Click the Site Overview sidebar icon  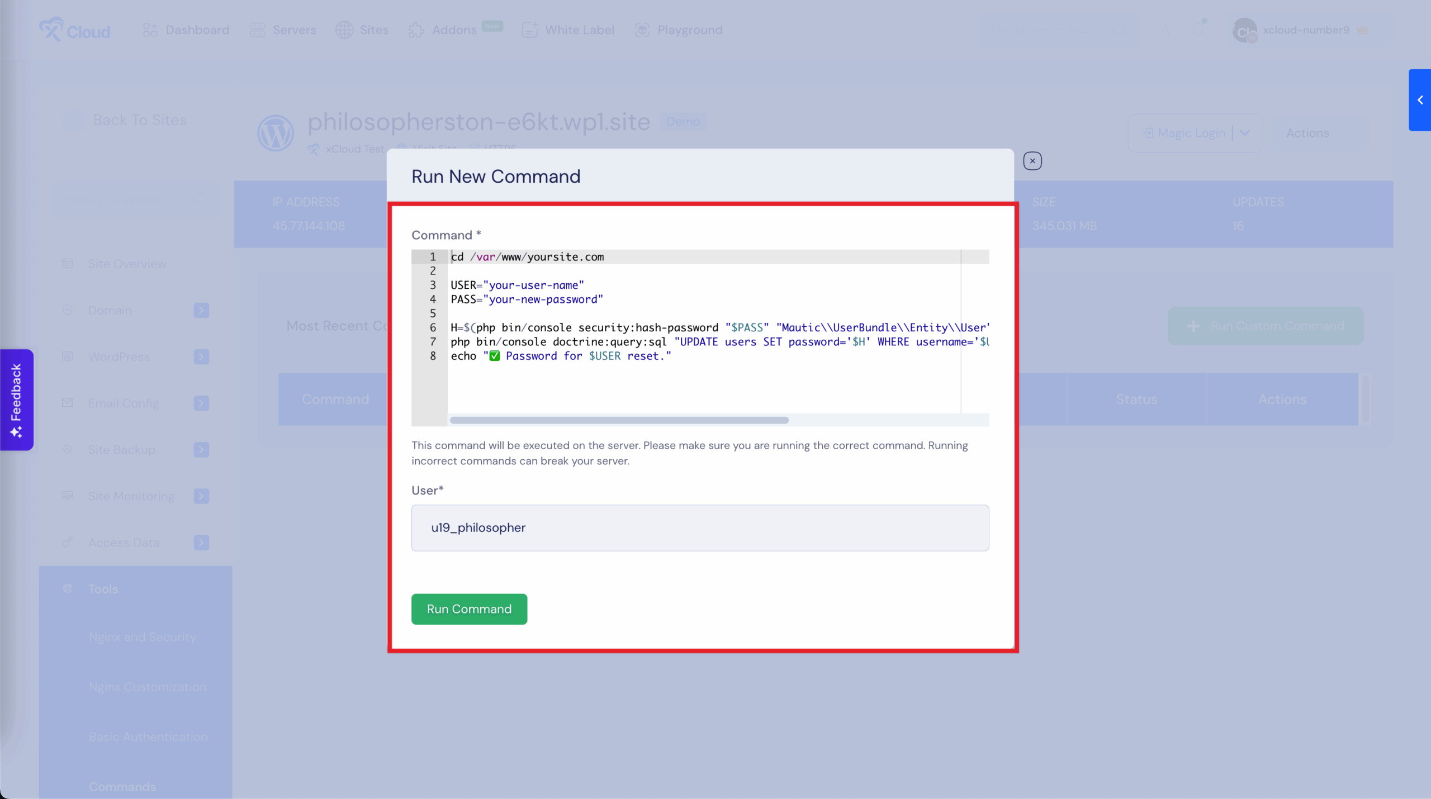[68, 264]
